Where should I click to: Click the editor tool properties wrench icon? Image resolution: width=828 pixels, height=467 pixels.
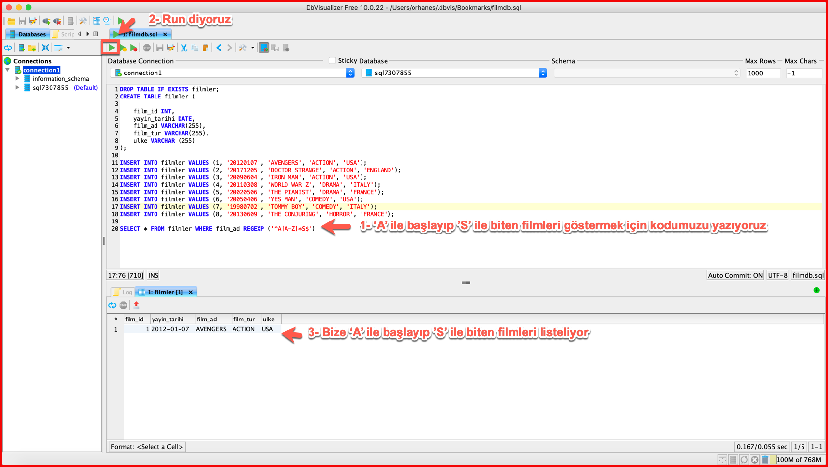click(242, 48)
